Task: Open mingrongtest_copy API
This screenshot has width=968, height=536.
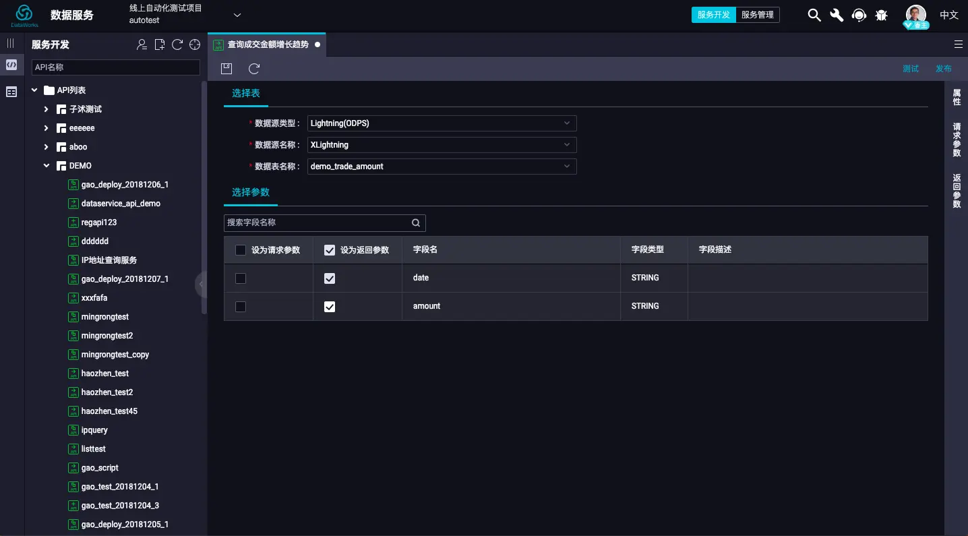Action: pos(115,355)
